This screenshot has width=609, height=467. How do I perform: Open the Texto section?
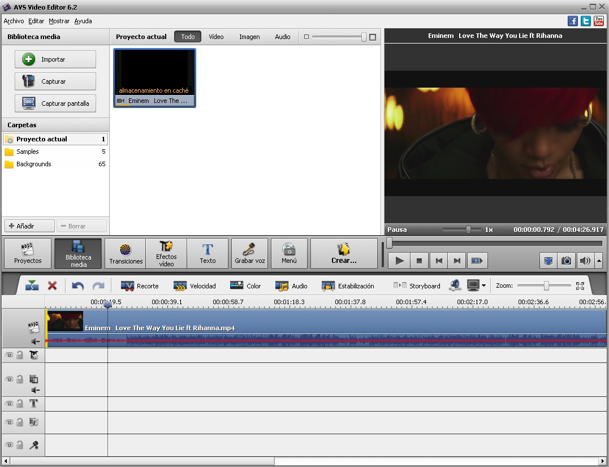point(208,253)
